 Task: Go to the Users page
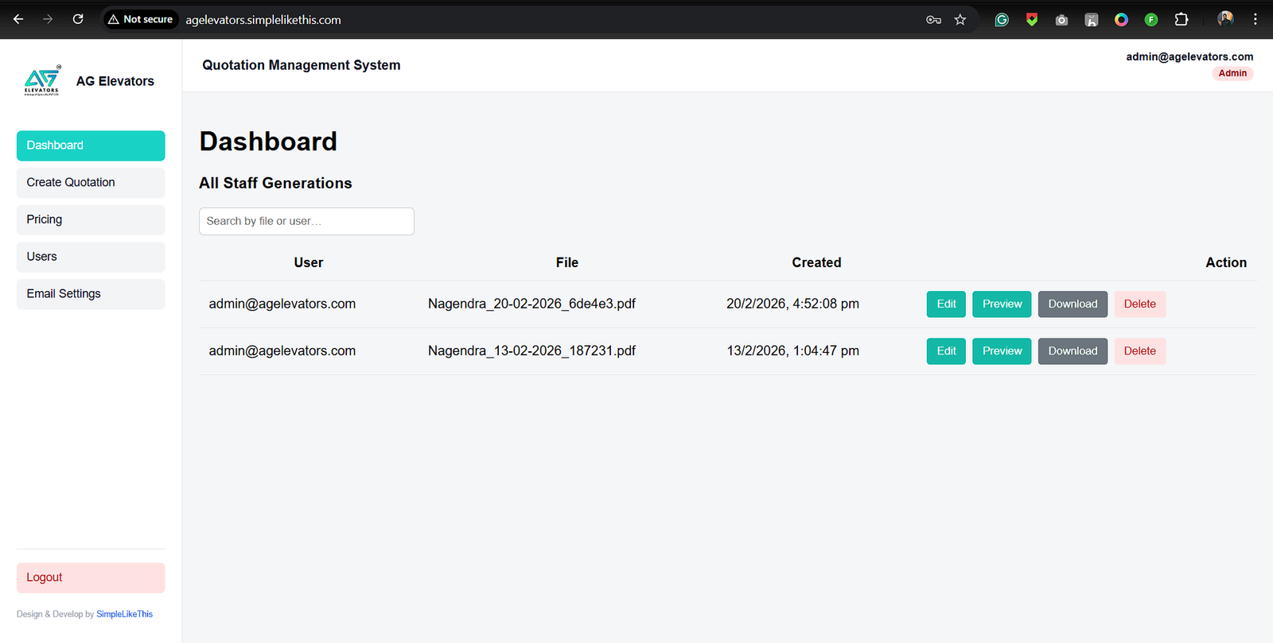point(91,257)
